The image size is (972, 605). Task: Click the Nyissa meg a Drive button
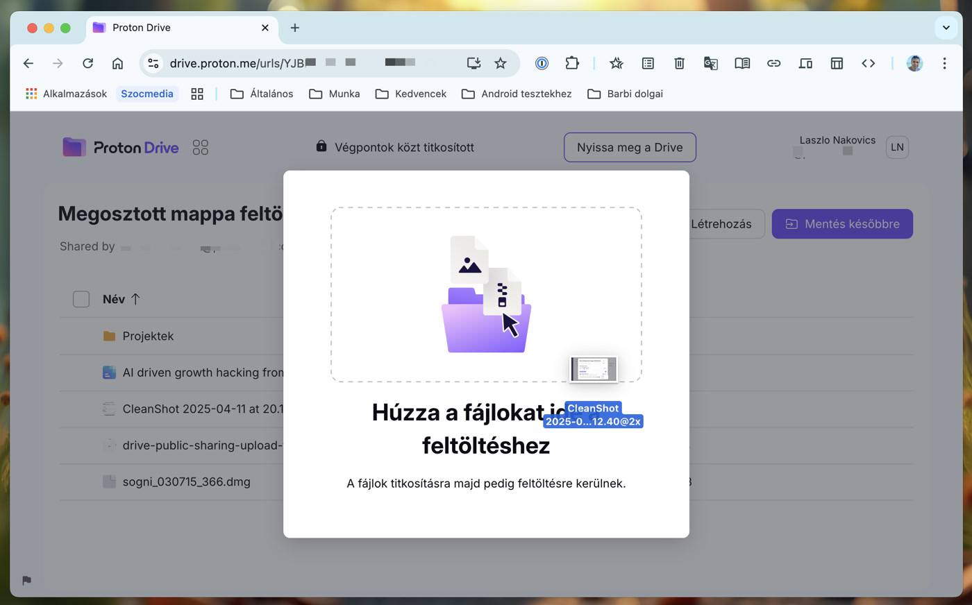(x=630, y=147)
